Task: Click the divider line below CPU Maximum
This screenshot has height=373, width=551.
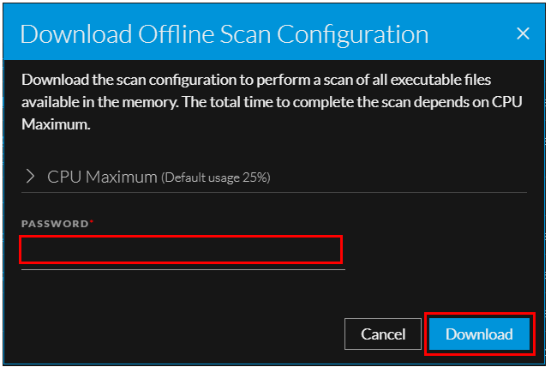Action: [x=274, y=192]
